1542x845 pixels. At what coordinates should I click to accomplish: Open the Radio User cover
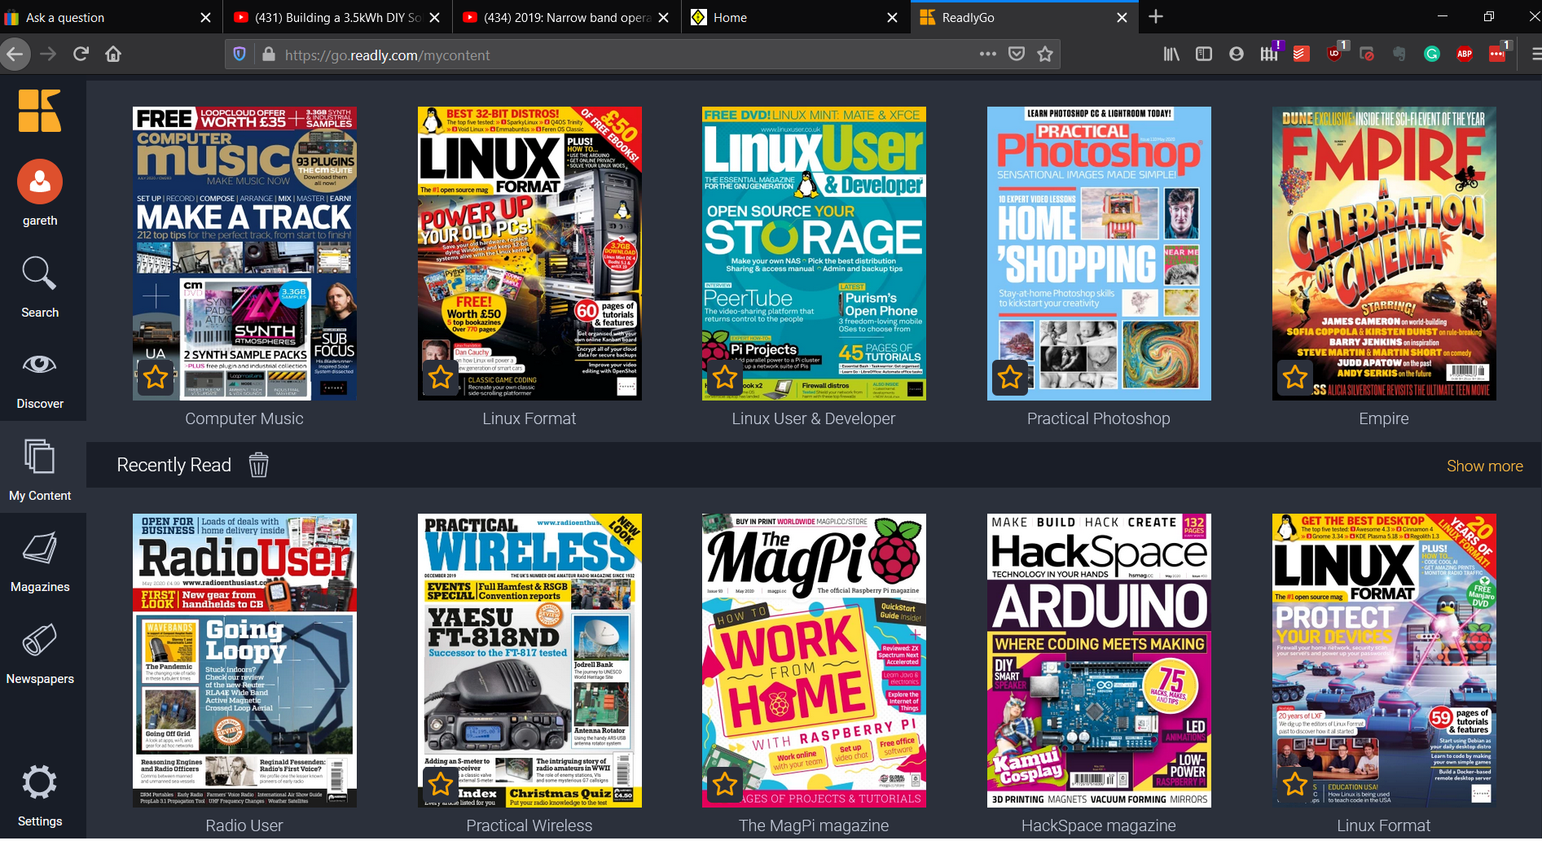[x=244, y=660]
